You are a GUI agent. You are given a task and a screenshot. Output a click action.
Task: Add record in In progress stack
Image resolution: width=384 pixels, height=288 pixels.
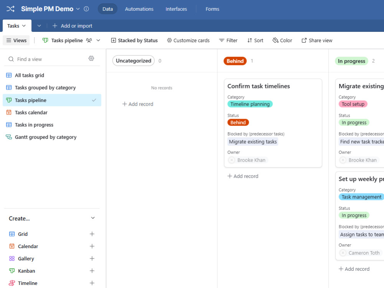click(354, 269)
